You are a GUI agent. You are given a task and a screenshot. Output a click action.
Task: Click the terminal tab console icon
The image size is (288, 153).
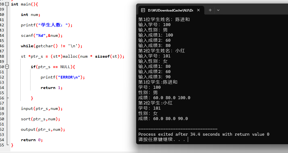pos(143,10)
